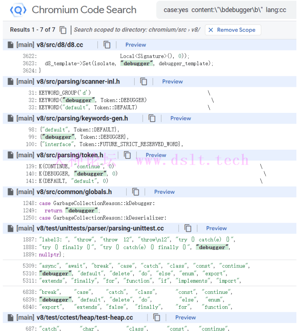Preview the token.h result
This screenshot has width=300, height=331.
click(156, 155)
